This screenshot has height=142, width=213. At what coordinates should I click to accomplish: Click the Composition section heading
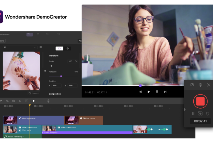(x=55, y=94)
